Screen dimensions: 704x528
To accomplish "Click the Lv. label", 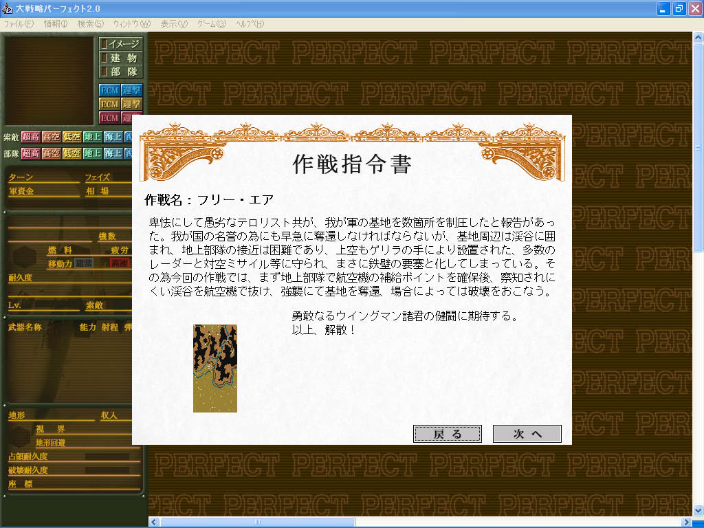I will tap(15, 305).
